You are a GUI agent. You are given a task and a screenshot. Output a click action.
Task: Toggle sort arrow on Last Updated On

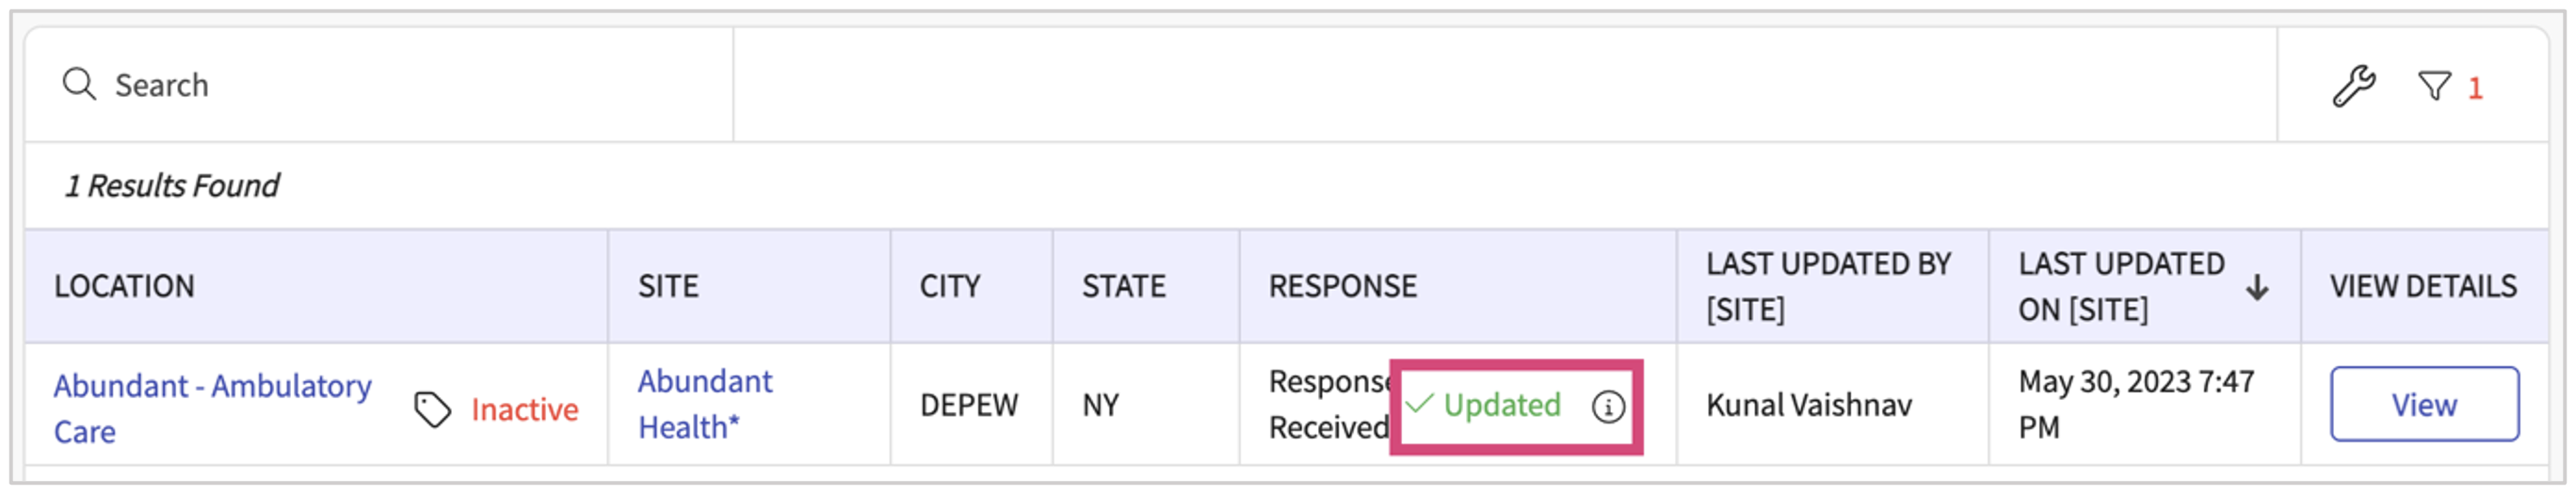click(2256, 288)
